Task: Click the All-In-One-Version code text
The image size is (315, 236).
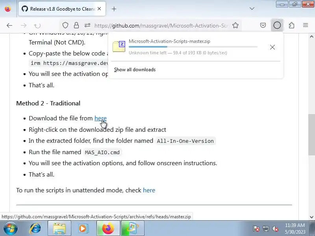Action: (x=185, y=141)
